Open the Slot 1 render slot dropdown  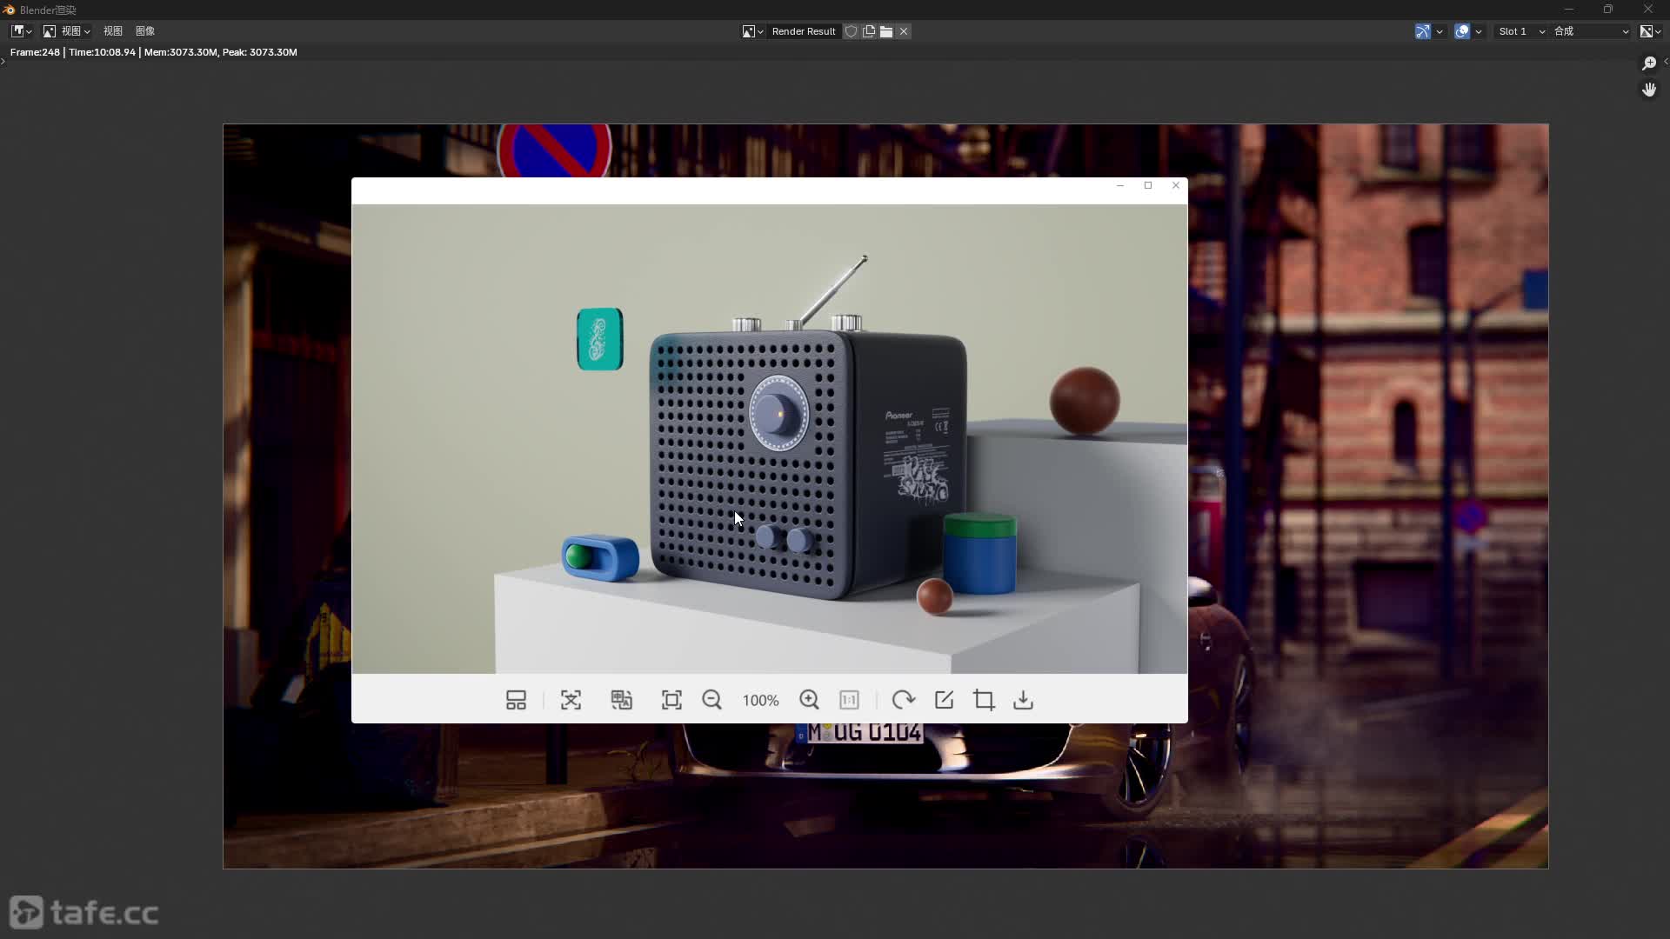coord(1520,31)
